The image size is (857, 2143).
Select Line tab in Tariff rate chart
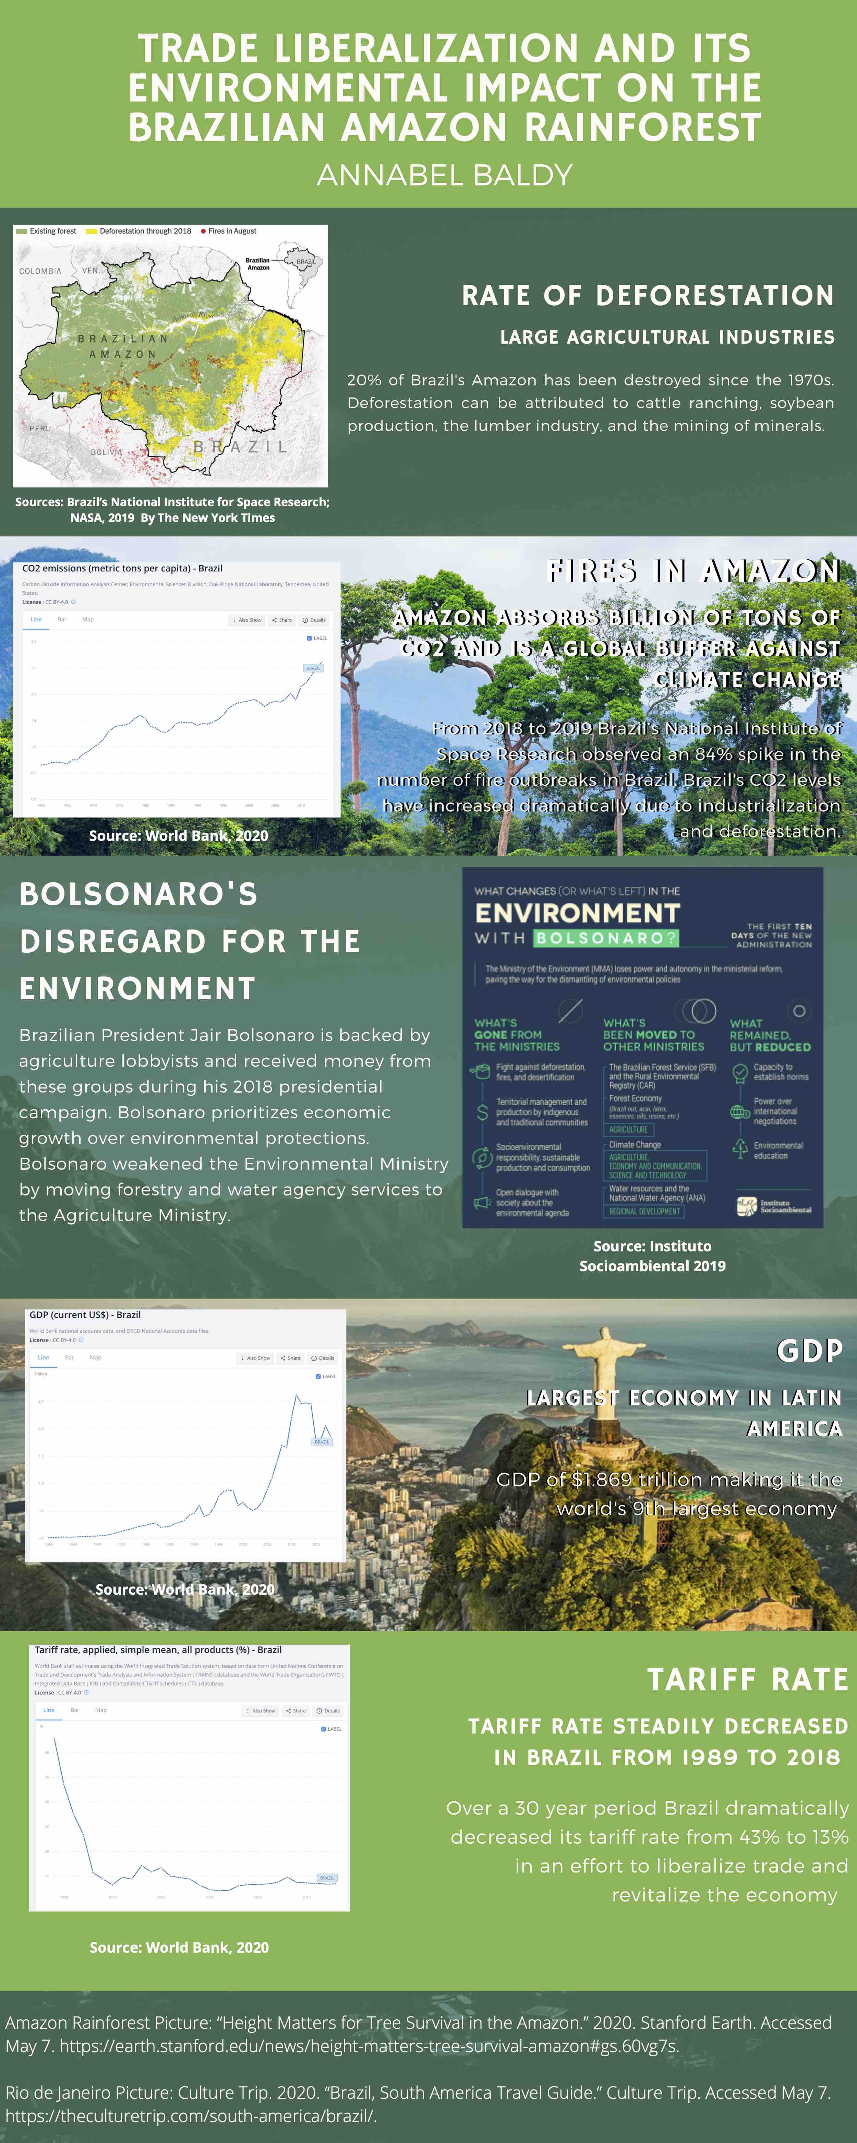point(49,1711)
